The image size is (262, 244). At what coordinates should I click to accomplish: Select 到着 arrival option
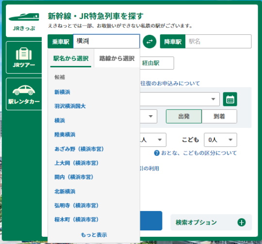[x=219, y=116]
